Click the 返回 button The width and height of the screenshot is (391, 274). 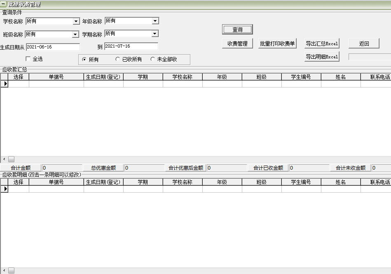364,44
